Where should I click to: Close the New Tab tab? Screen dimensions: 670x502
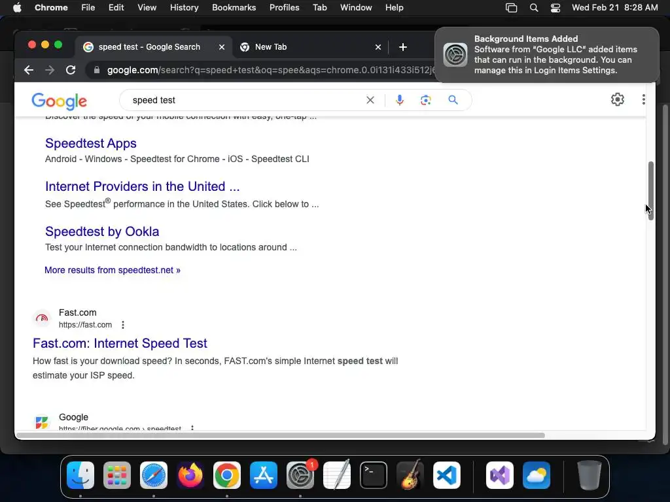pyautogui.click(x=378, y=47)
